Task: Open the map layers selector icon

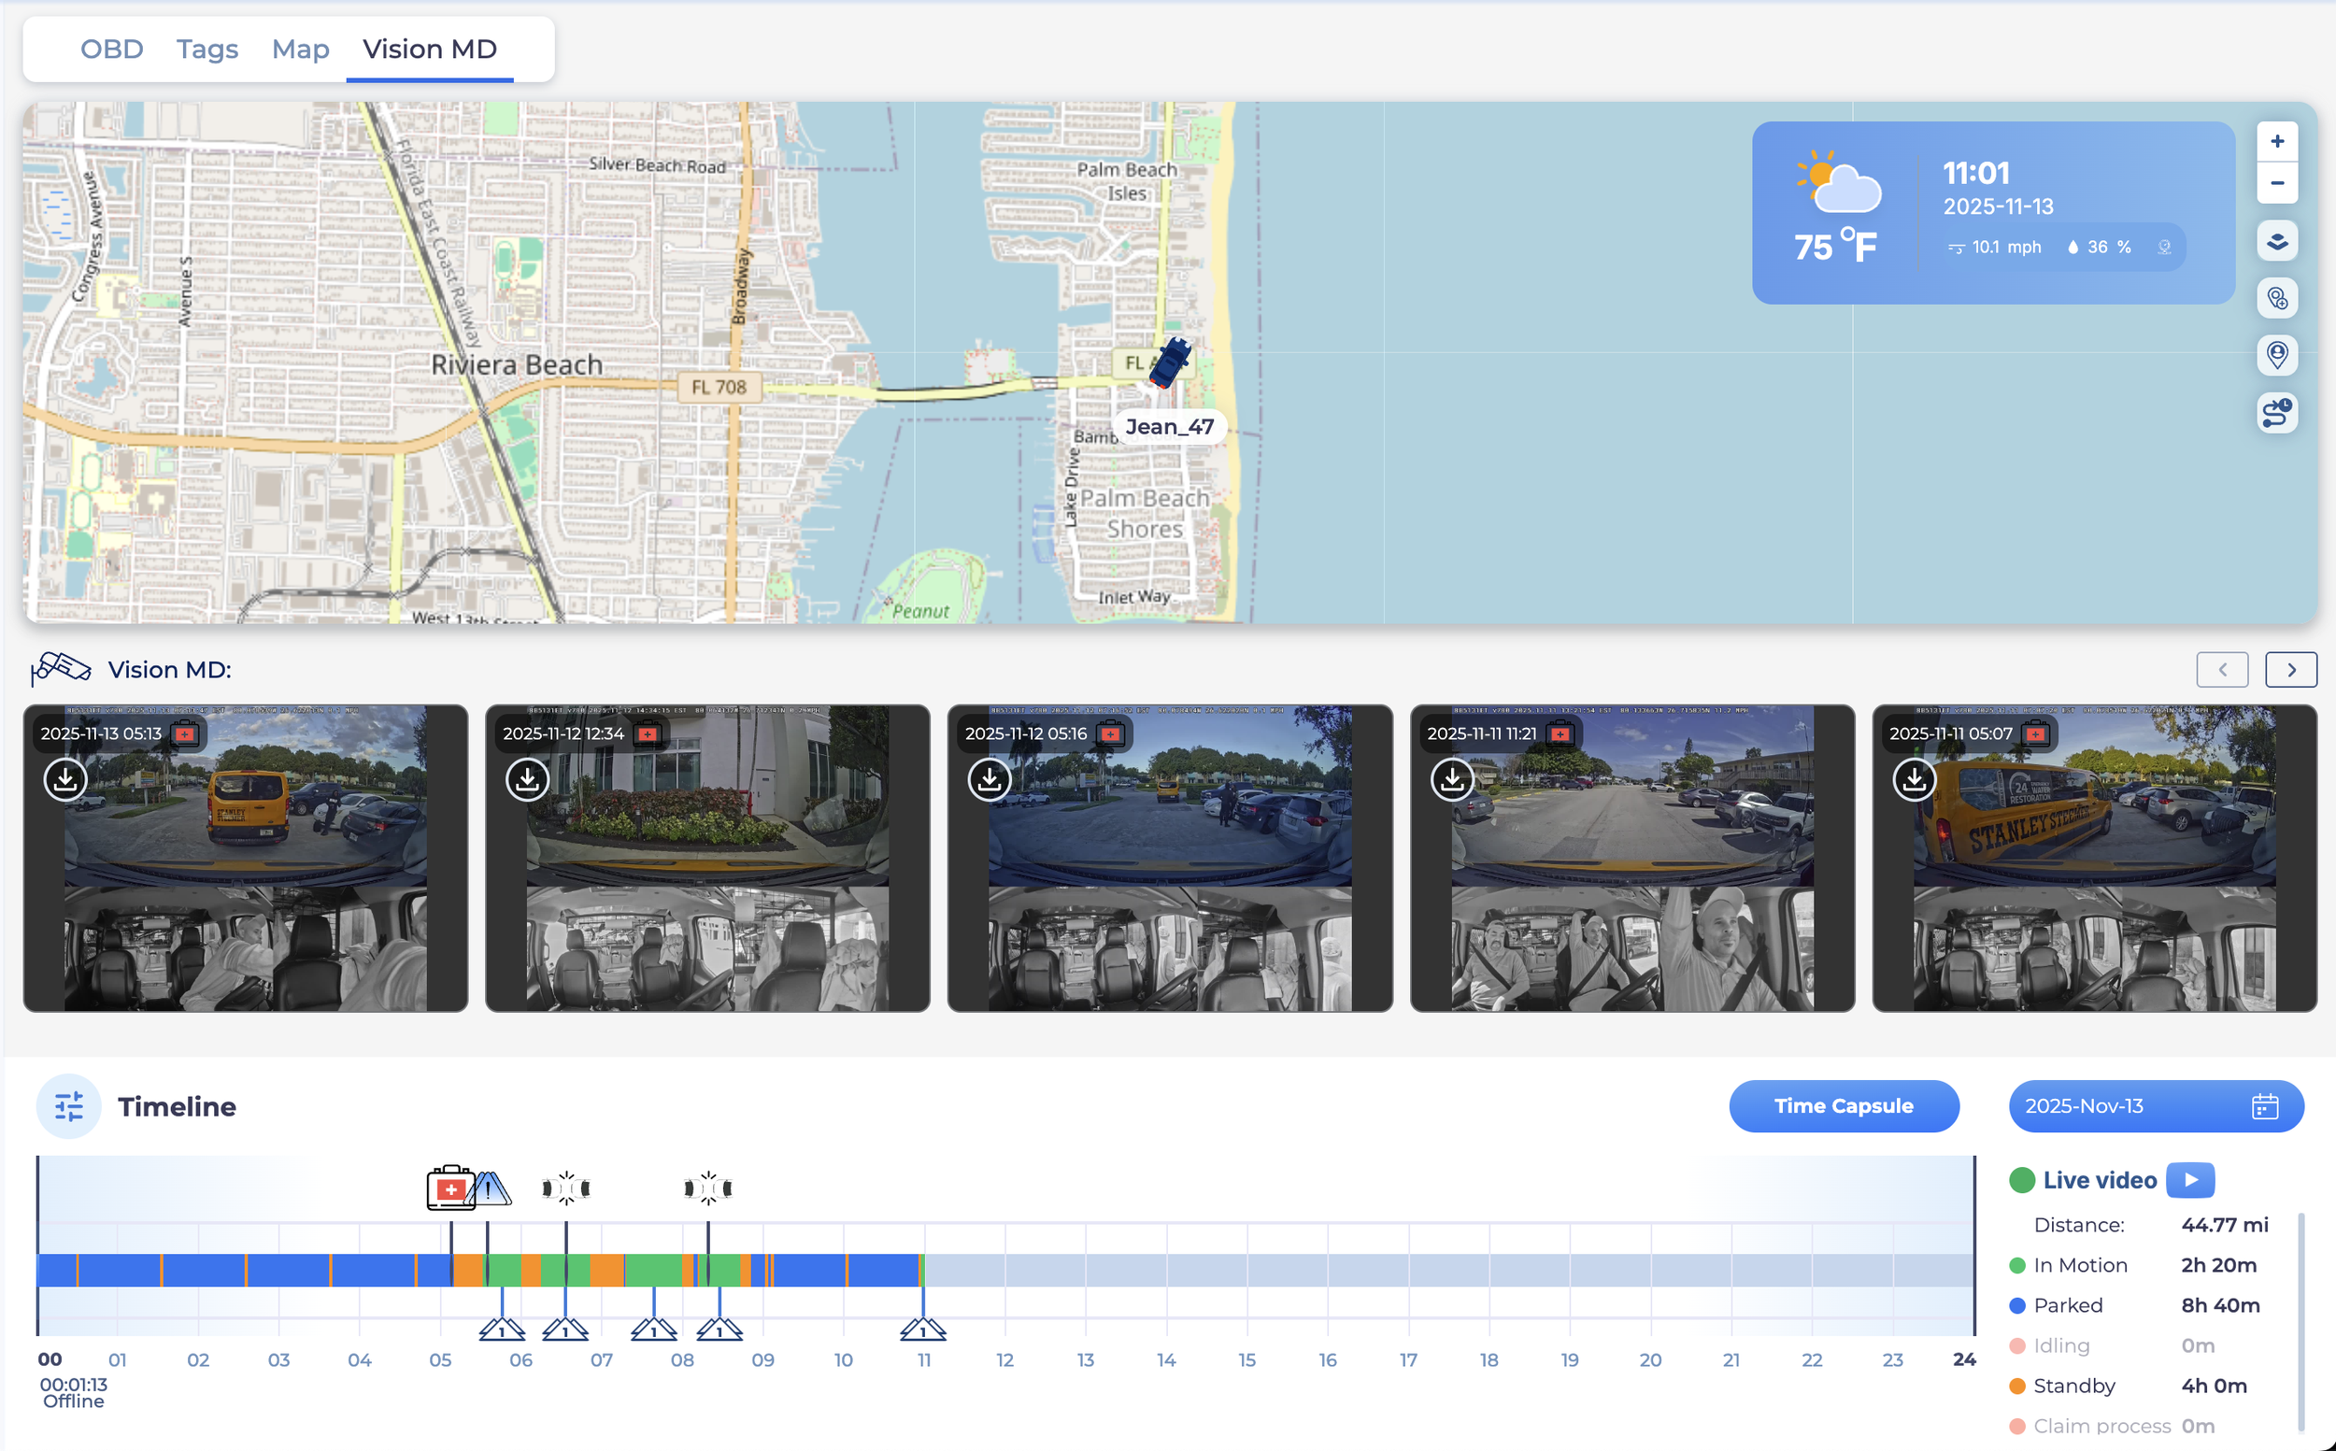Action: (2275, 241)
